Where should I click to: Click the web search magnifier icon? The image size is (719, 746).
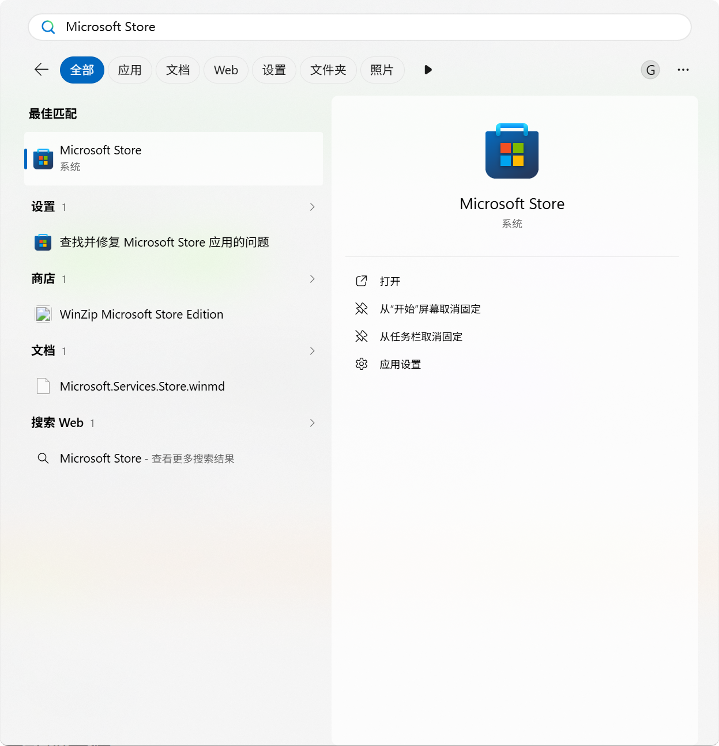[x=43, y=459]
